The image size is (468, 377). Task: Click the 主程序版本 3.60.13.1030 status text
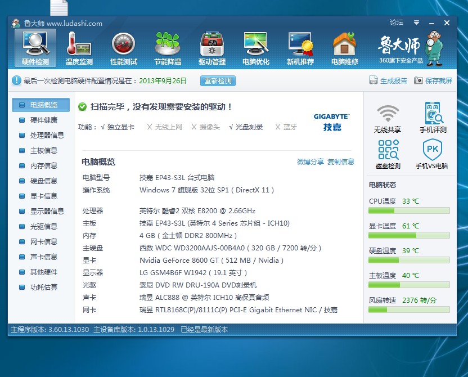(50, 330)
